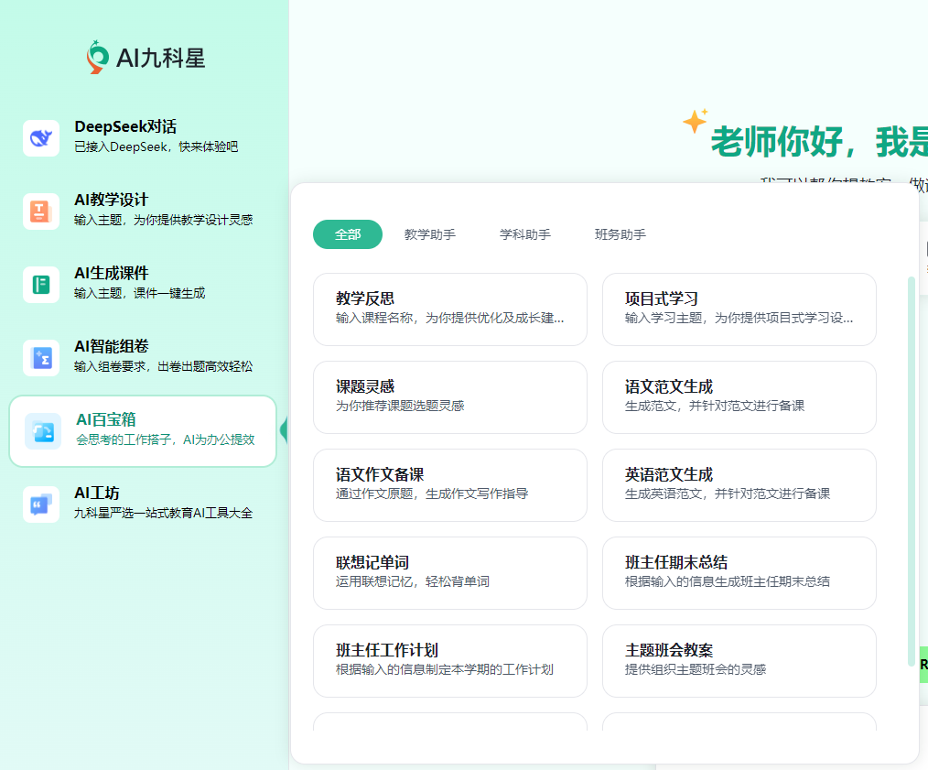The height and width of the screenshot is (770, 928).
Task: Choose the 课题灵感 card
Action: (x=450, y=397)
